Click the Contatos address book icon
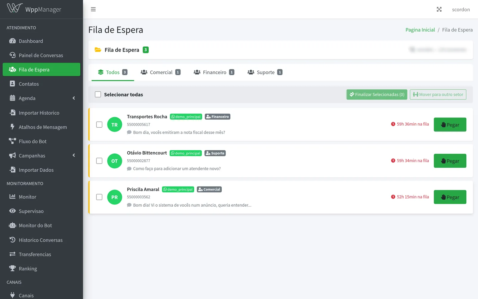Viewport: 478px width, 299px height. click(12, 84)
